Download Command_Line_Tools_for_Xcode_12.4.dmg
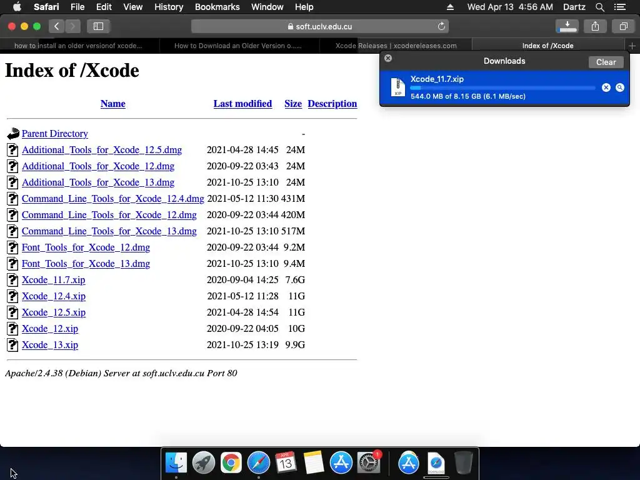Viewport: 640px width, 480px height. coord(112,199)
